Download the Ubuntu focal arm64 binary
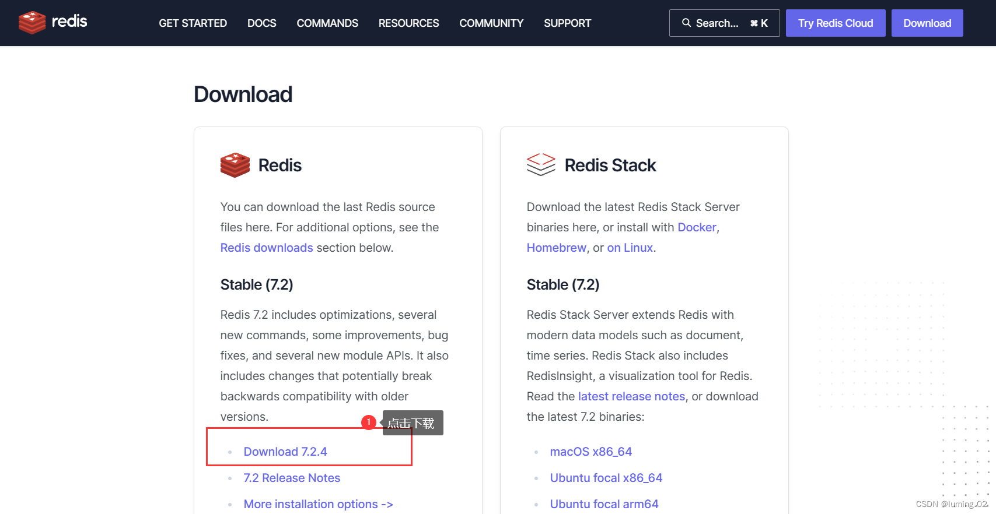Screen dimensions: 996x514 click(604, 504)
